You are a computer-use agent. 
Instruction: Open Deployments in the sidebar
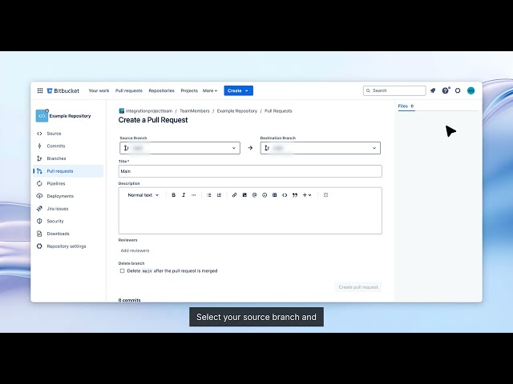click(x=60, y=196)
